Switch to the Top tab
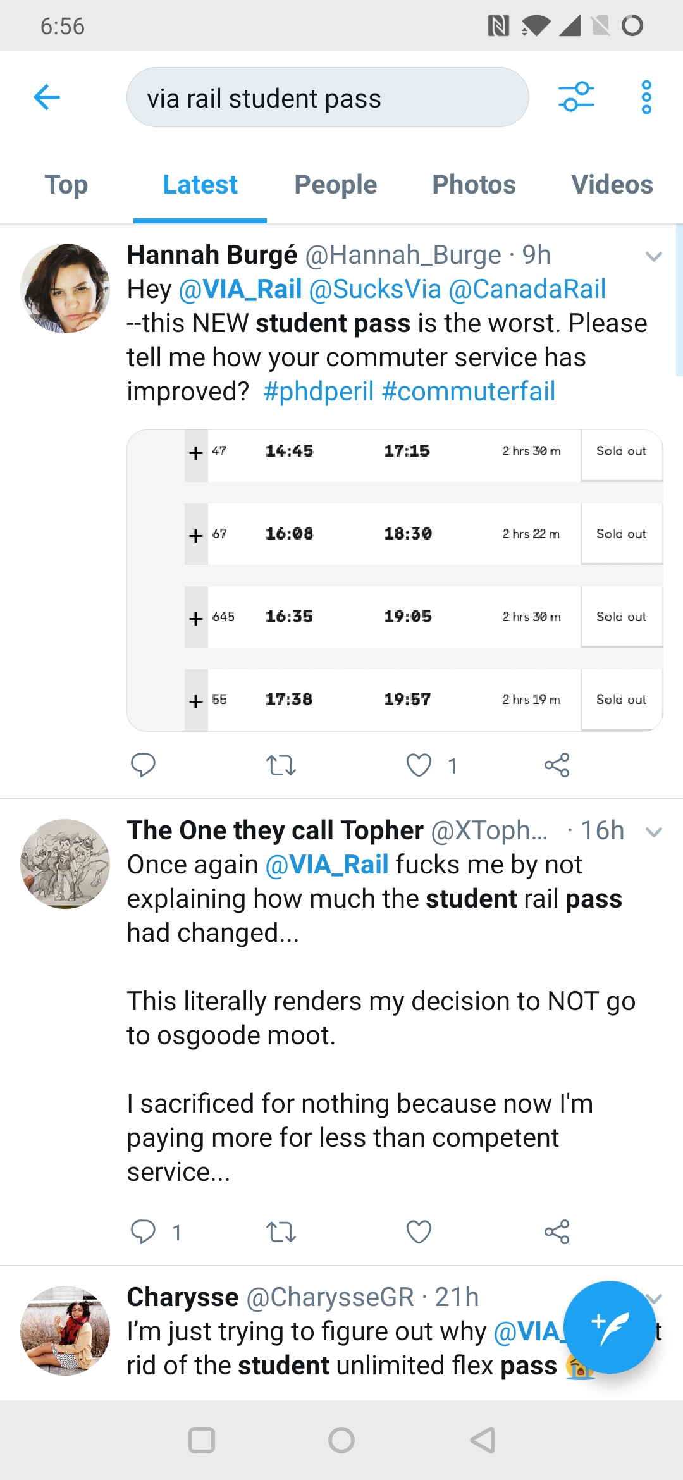Screen dimensions: 683x1480 click(66, 185)
